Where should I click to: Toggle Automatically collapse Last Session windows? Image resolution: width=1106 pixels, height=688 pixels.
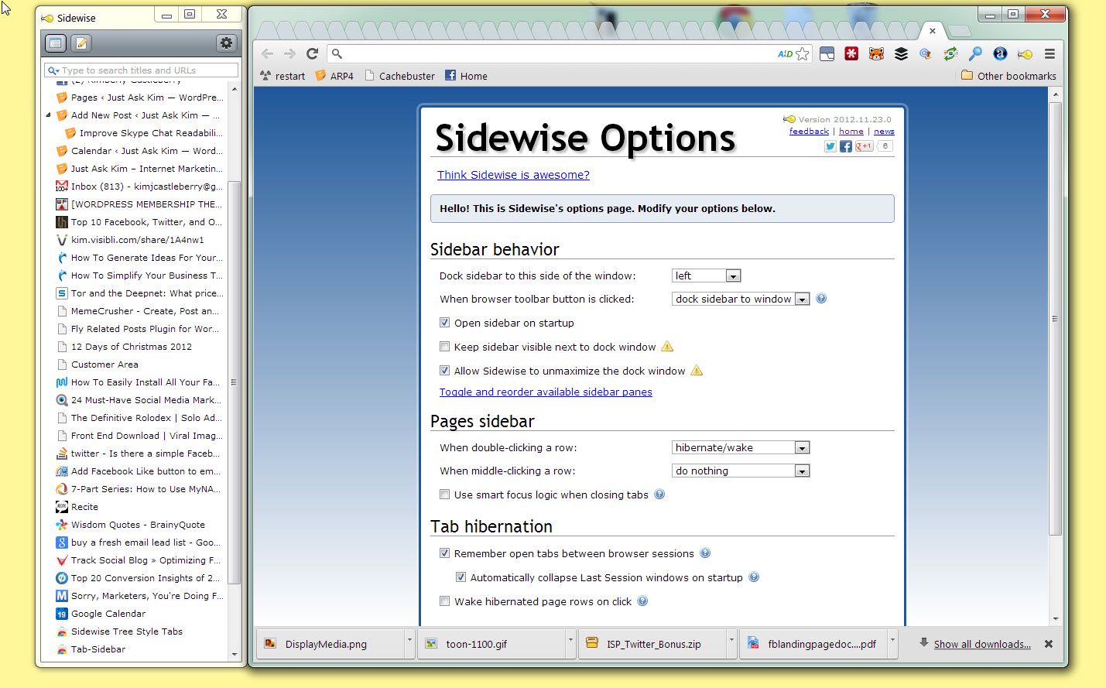point(461,577)
